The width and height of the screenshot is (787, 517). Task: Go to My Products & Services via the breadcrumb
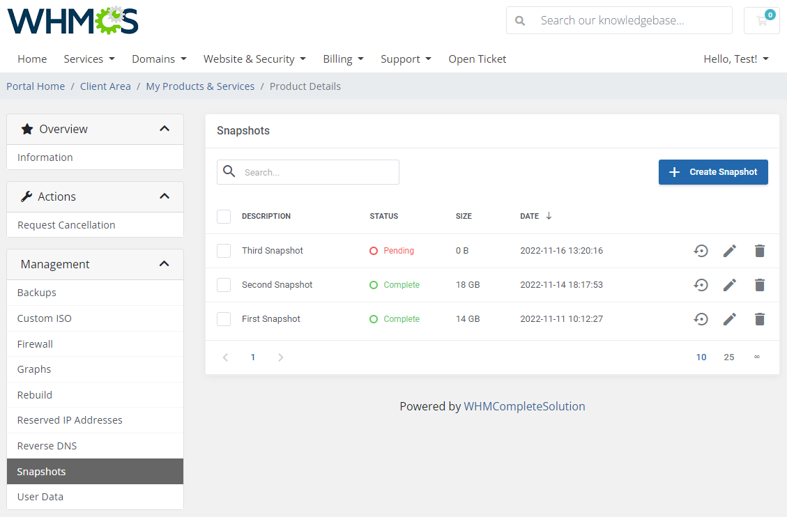click(x=200, y=86)
